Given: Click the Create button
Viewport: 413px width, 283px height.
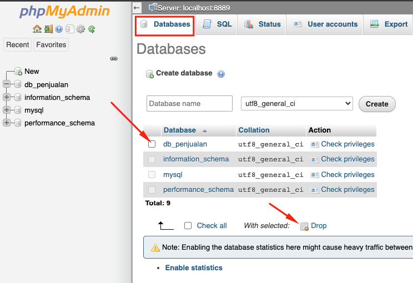Looking at the screenshot, I should (377, 104).
